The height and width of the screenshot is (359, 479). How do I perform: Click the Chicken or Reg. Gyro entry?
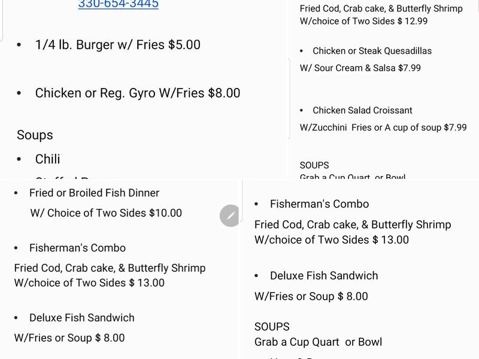click(x=138, y=93)
